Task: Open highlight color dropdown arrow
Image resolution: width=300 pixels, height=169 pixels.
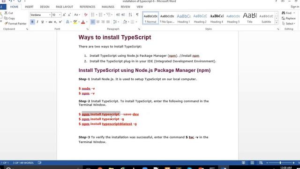Action: click(79, 22)
